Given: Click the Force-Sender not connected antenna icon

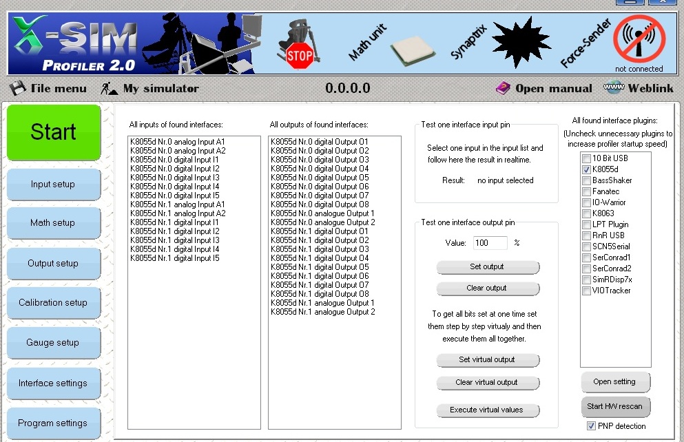Looking at the screenshot, I should tap(639, 40).
